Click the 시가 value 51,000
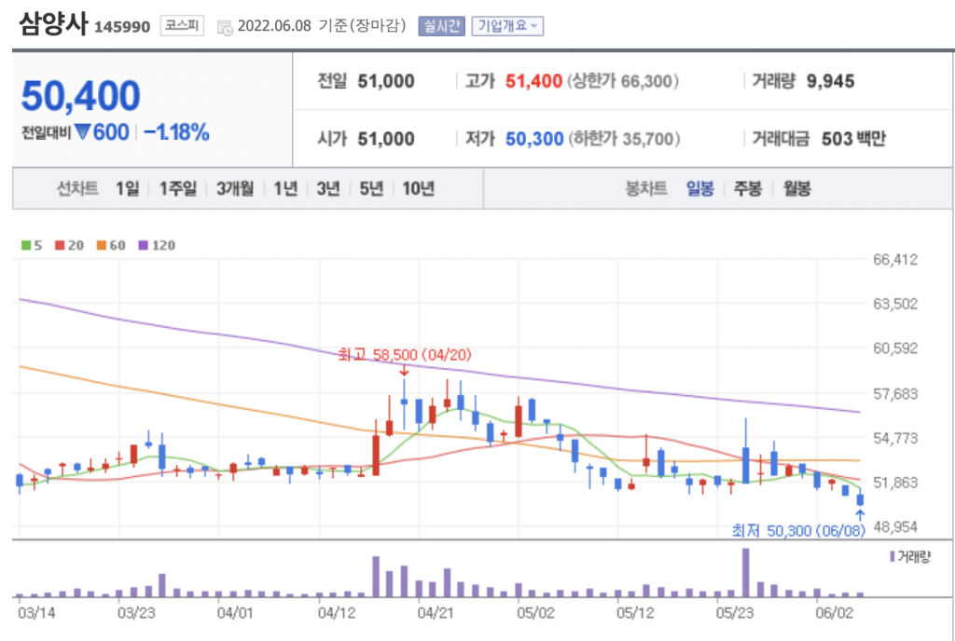Screen dimensions: 955x641 coord(386,139)
